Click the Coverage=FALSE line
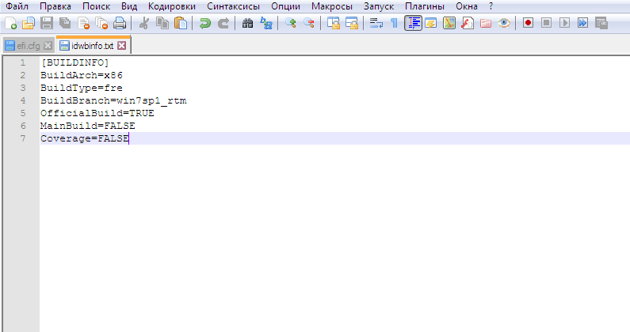Image resolution: width=630 pixels, height=332 pixels. 85,138
